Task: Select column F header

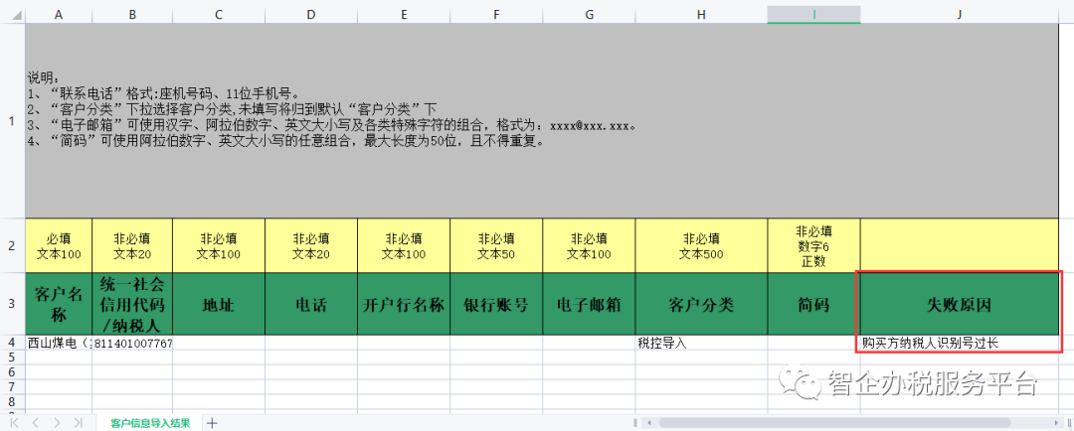Action: coord(496,14)
